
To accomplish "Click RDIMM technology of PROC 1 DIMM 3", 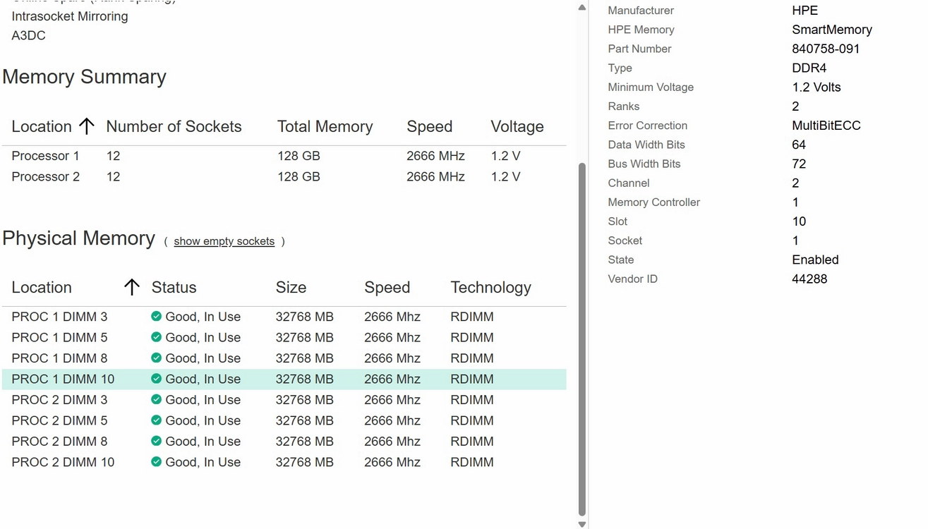I will coord(472,317).
